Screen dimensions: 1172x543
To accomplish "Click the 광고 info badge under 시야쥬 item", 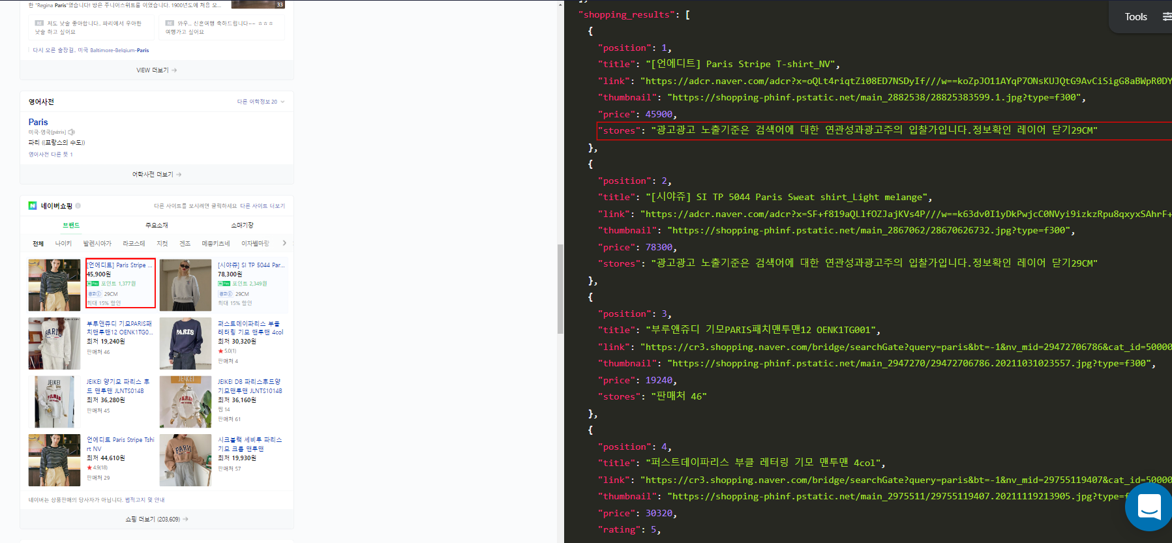I will click(225, 294).
